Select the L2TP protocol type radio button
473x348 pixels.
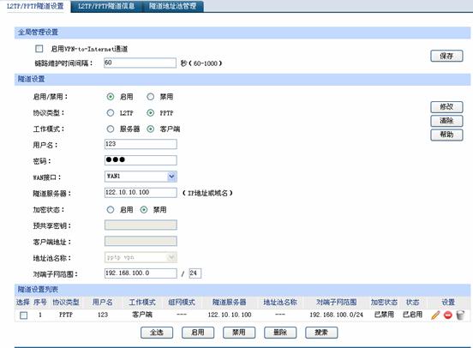pos(111,113)
